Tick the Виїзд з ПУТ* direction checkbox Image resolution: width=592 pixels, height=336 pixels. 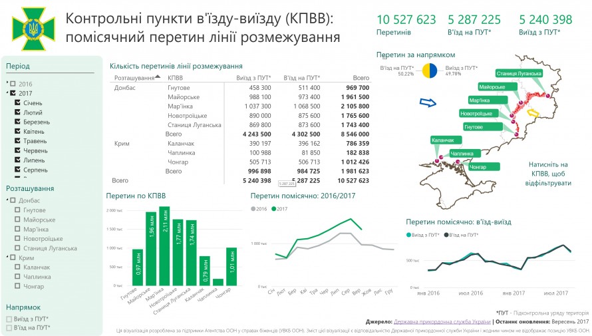tap(9, 319)
